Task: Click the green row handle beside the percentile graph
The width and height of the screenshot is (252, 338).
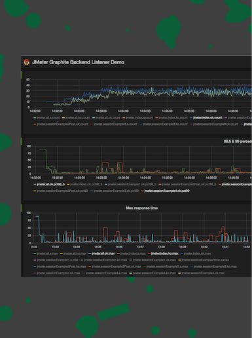Action: pos(22,141)
